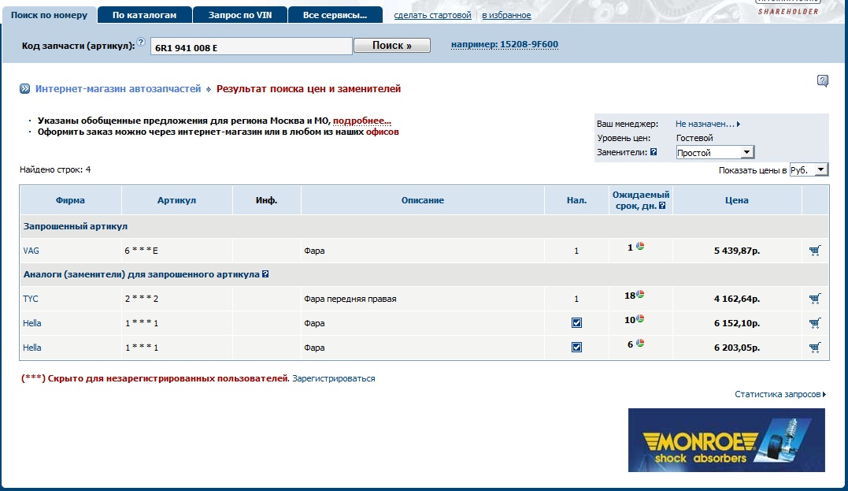Click cart icon for Hella 6 152,10р.
This screenshot has height=491, width=848.
click(x=814, y=323)
